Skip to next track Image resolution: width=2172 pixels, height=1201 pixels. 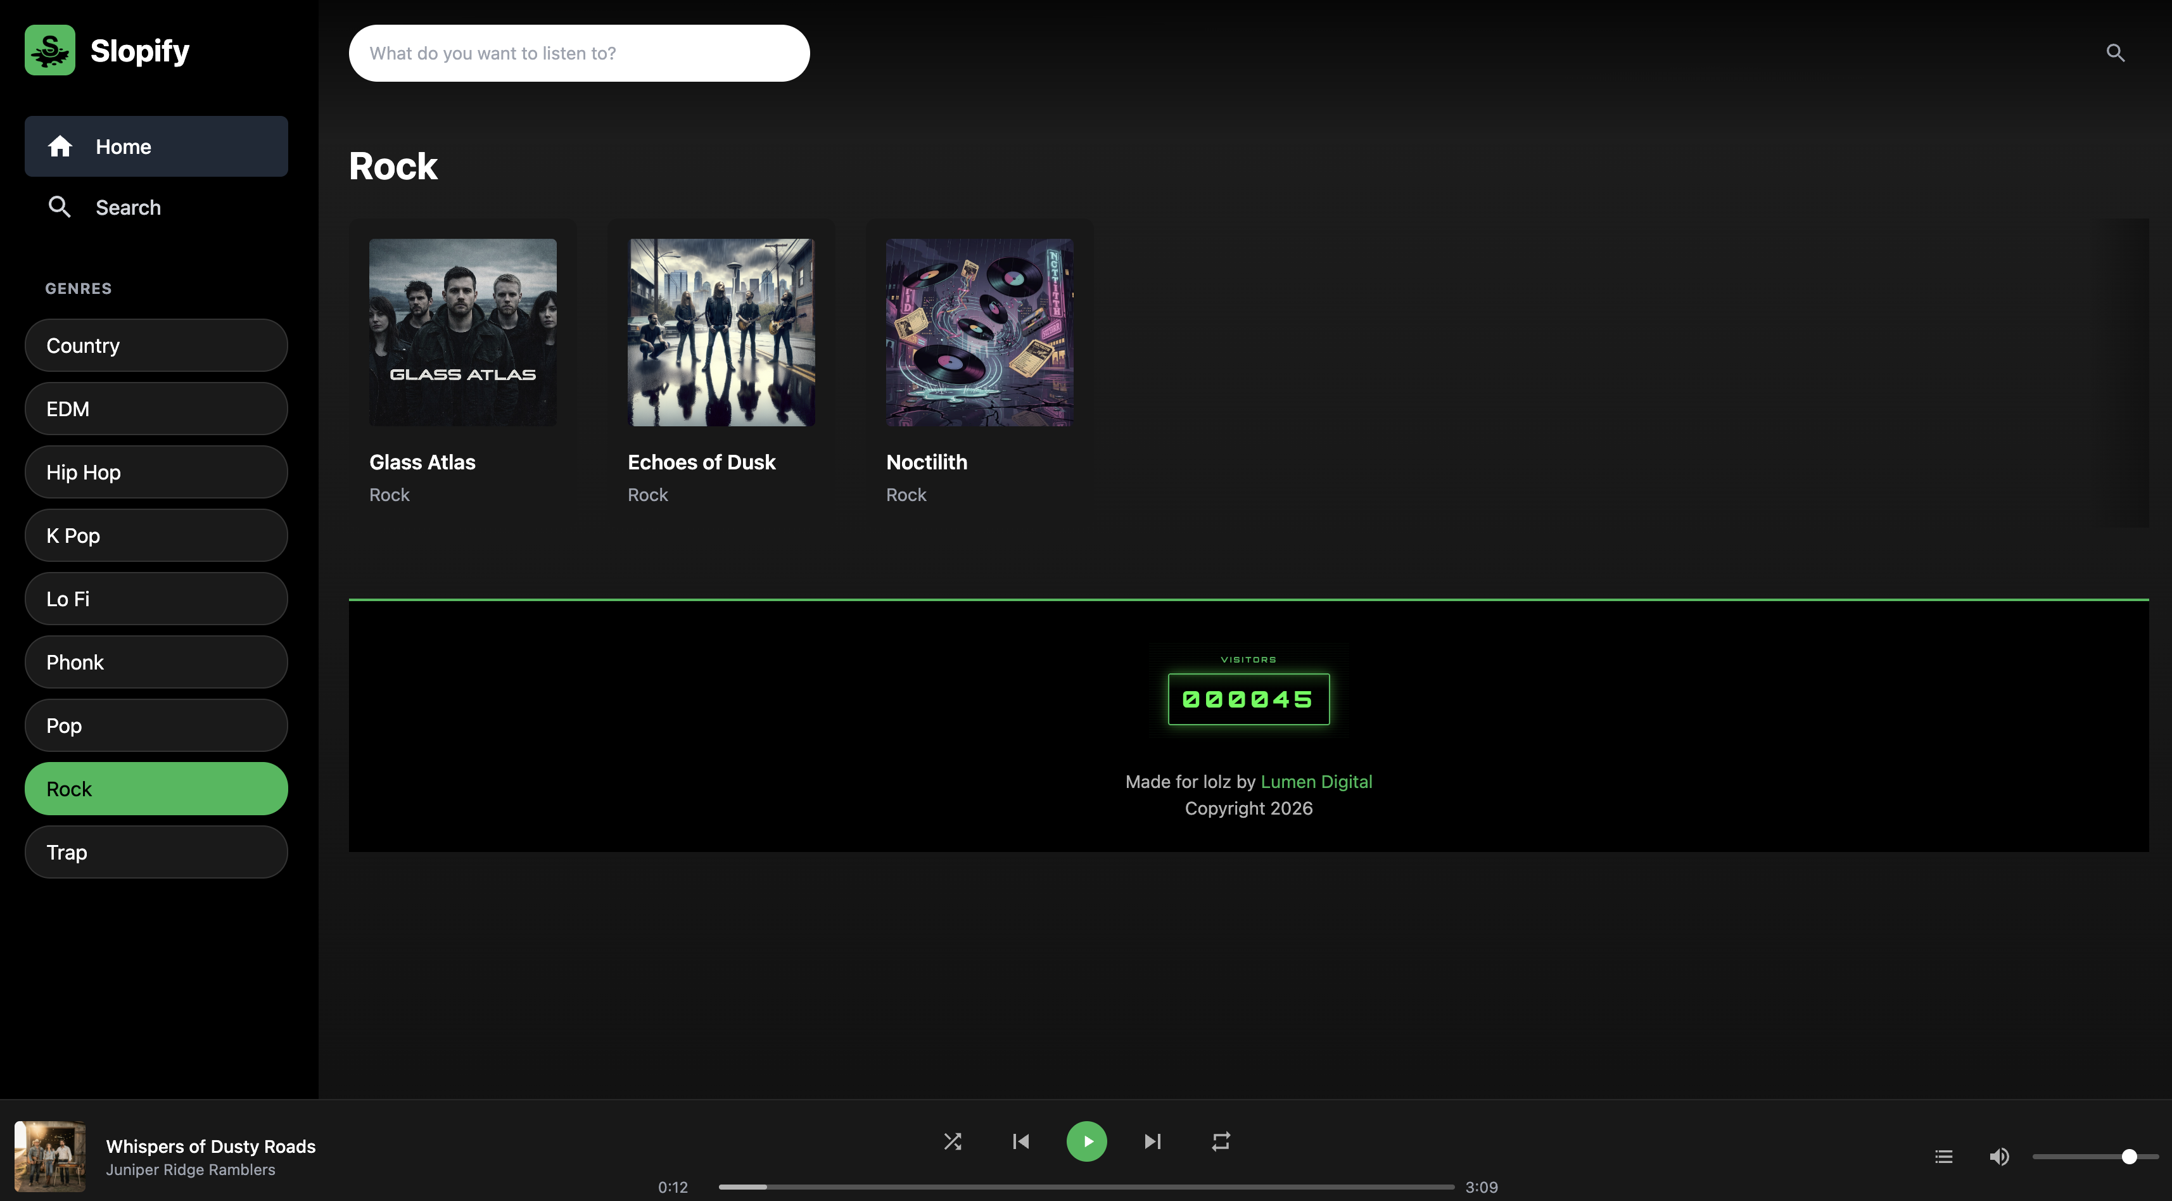point(1153,1141)
